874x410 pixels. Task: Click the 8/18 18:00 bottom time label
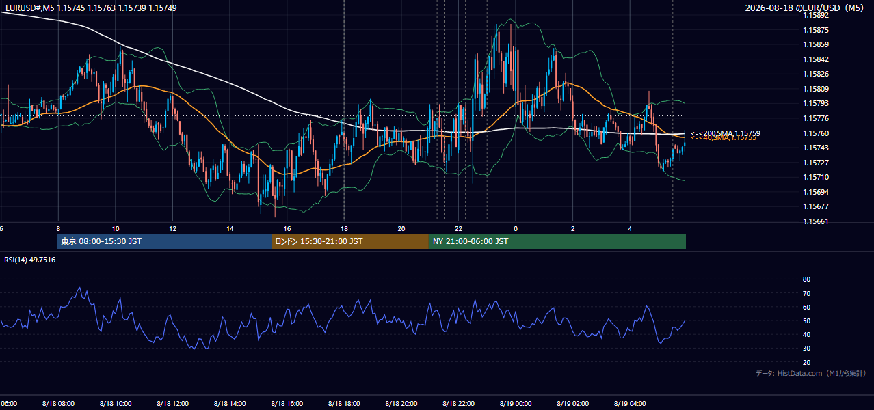pyautogui.click(x=344, y=404)
